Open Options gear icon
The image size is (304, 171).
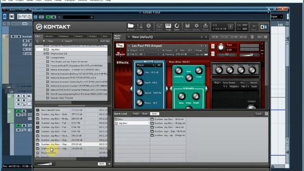[196, 27]
